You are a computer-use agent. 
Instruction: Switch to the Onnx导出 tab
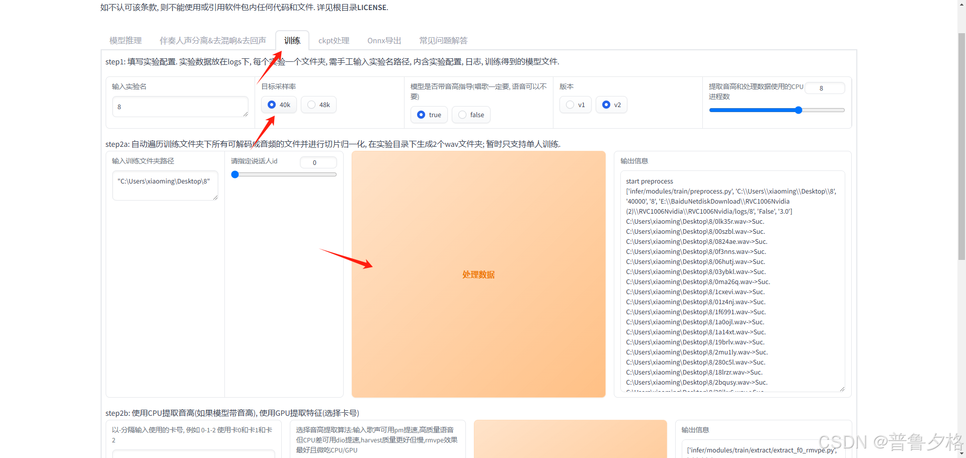[384, 40]
